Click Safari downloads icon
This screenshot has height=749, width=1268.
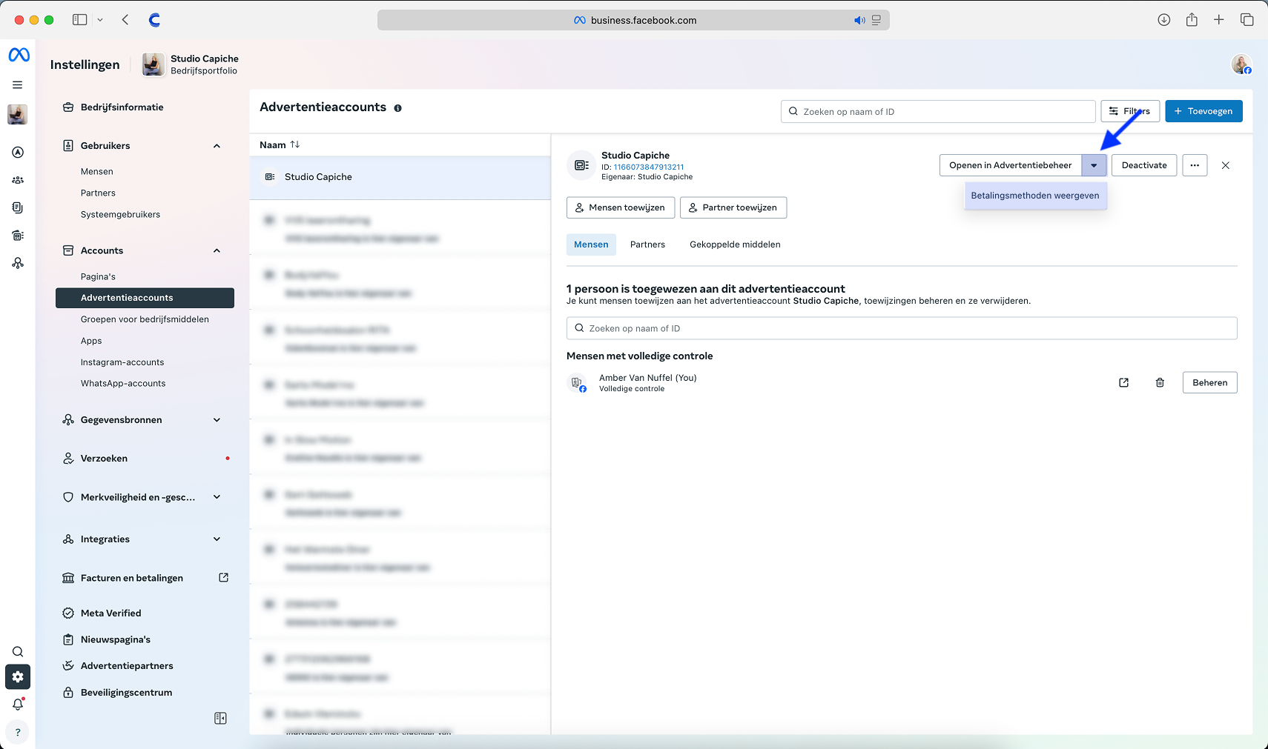coord(1164,20)
